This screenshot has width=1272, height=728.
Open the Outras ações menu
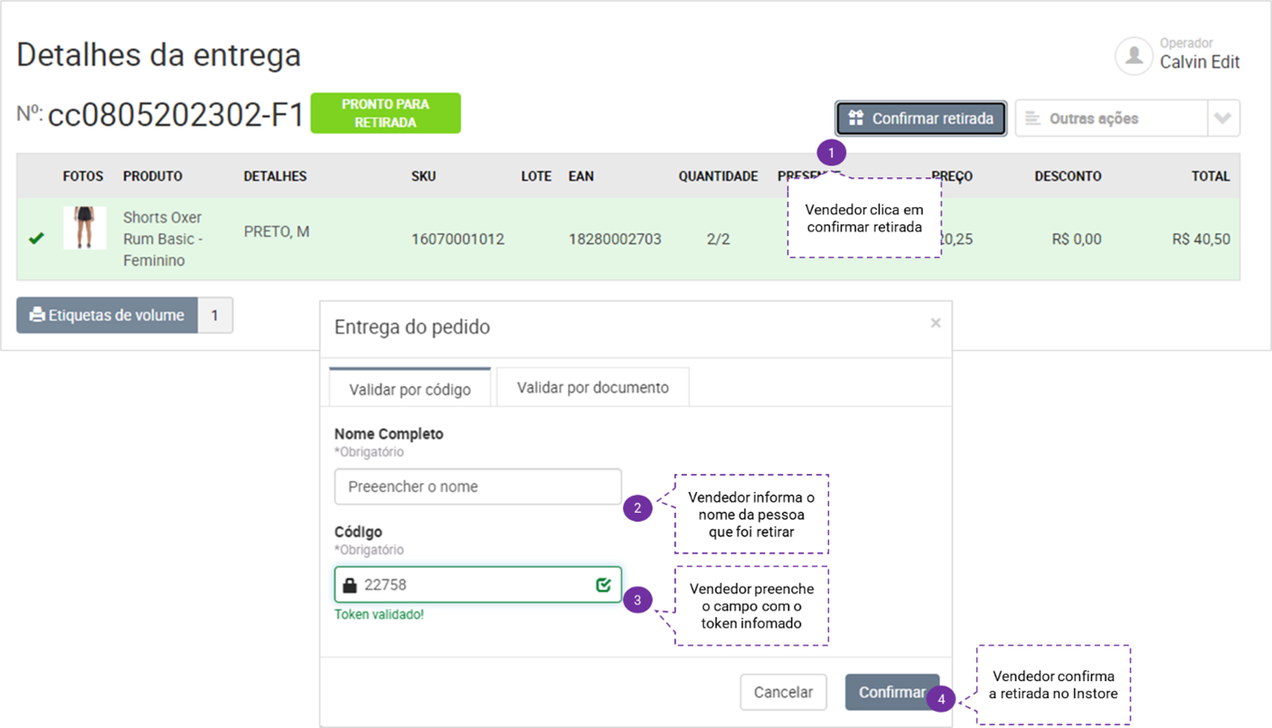(1111, 118)
